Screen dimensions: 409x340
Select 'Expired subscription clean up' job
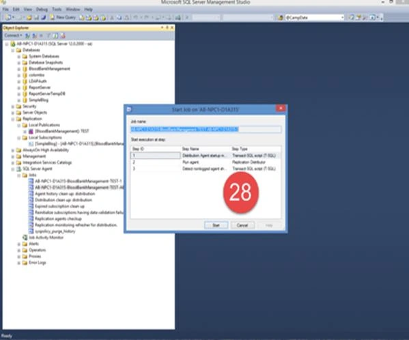[x=59, y=206]
